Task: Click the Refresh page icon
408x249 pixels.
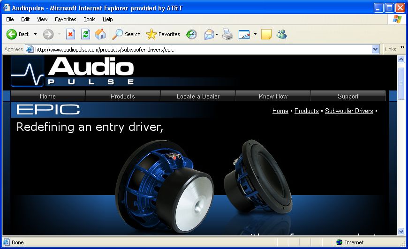Action: pos(86,34)
